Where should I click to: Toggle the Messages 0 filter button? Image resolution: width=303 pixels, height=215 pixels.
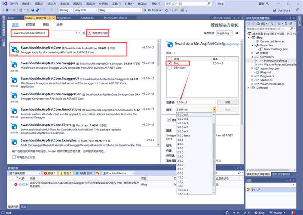[x=84, y=173]
